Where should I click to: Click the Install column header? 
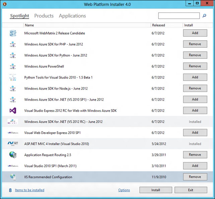pyautogui.click(x=198, y=25)
